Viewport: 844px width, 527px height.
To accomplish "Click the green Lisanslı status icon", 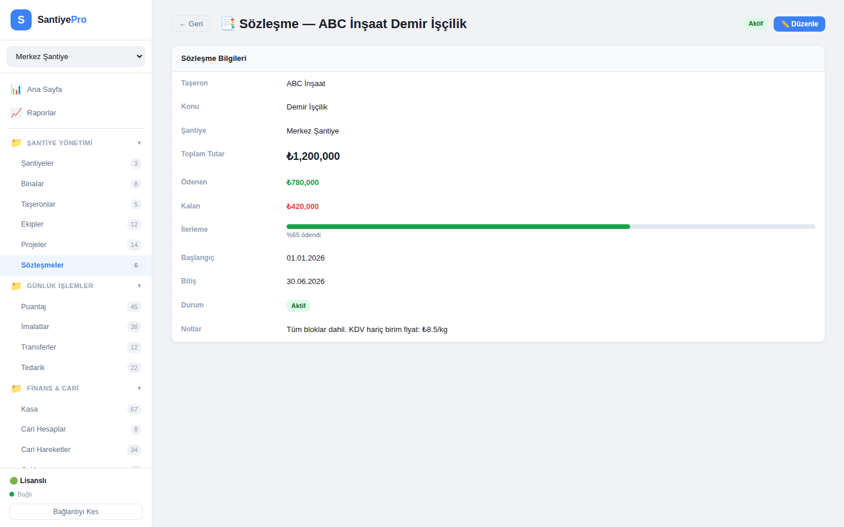I will click(x=13, y=481).
